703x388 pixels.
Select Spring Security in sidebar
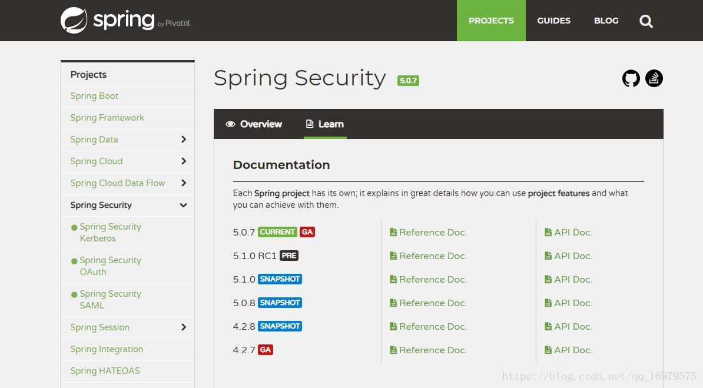pyautogui.click(x=101, y=205)
